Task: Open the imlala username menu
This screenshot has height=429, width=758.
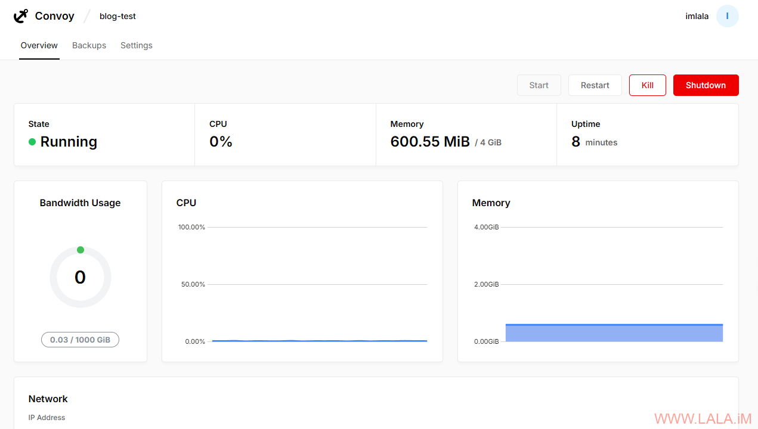Action: [697, 16]
